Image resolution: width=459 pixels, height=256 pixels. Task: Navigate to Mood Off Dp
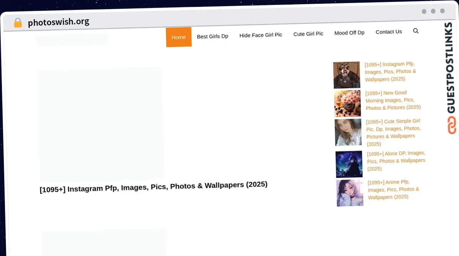pos(349,33)
